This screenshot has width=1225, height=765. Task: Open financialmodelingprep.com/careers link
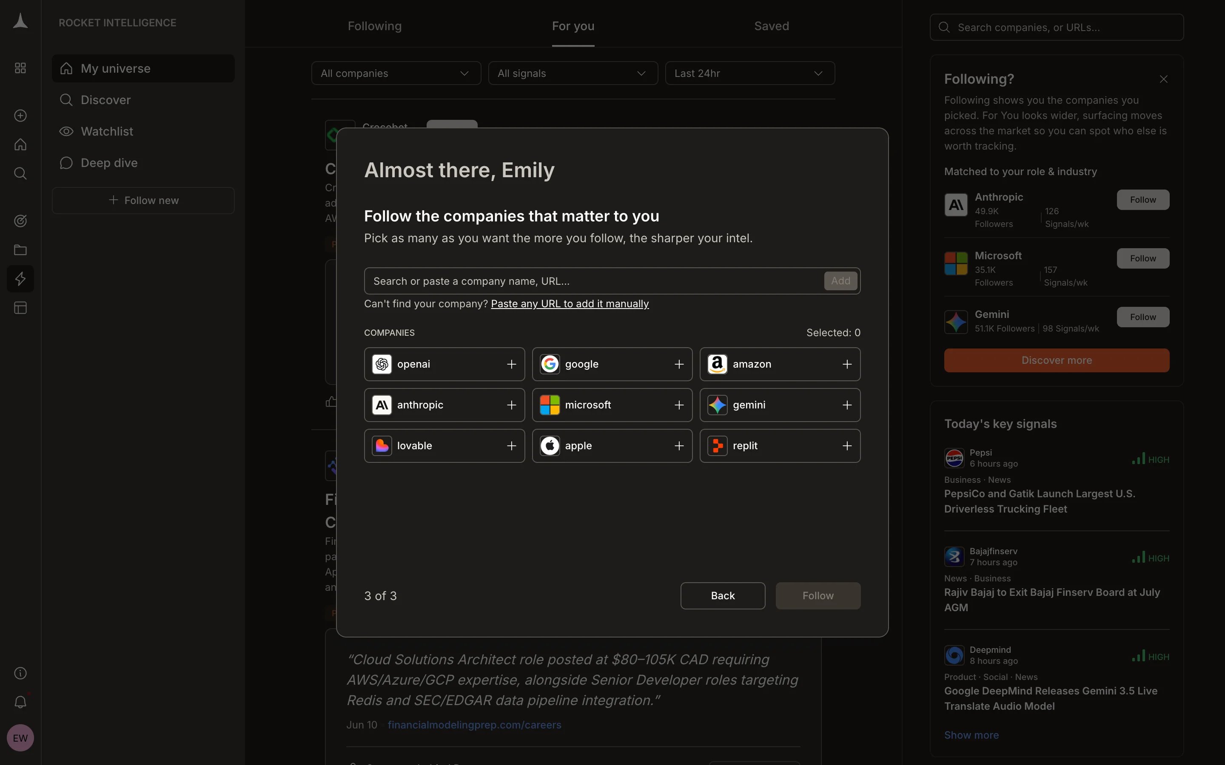(x=474, y=725)
